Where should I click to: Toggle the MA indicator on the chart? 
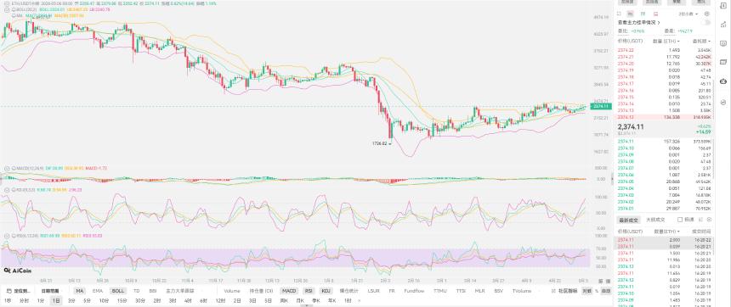pyautogui.click(x=79, y=291)
